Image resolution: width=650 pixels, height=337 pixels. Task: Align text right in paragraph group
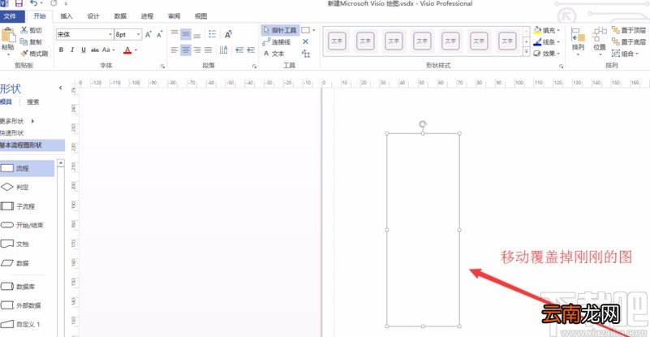click(x=197, y=50)
